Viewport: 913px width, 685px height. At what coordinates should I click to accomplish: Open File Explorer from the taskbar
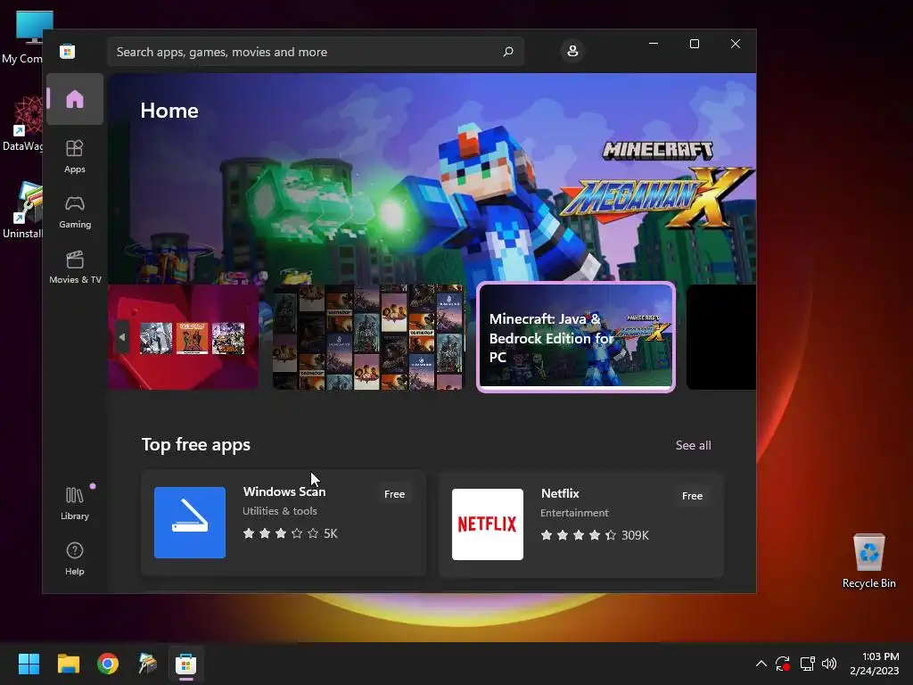(x=68, y=664)
